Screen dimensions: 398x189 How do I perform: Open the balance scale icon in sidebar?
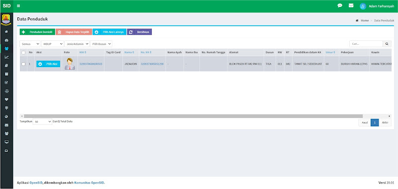click(6, 91)
